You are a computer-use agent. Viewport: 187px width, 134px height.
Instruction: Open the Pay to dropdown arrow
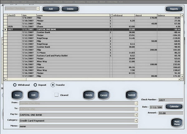(136, 115)
